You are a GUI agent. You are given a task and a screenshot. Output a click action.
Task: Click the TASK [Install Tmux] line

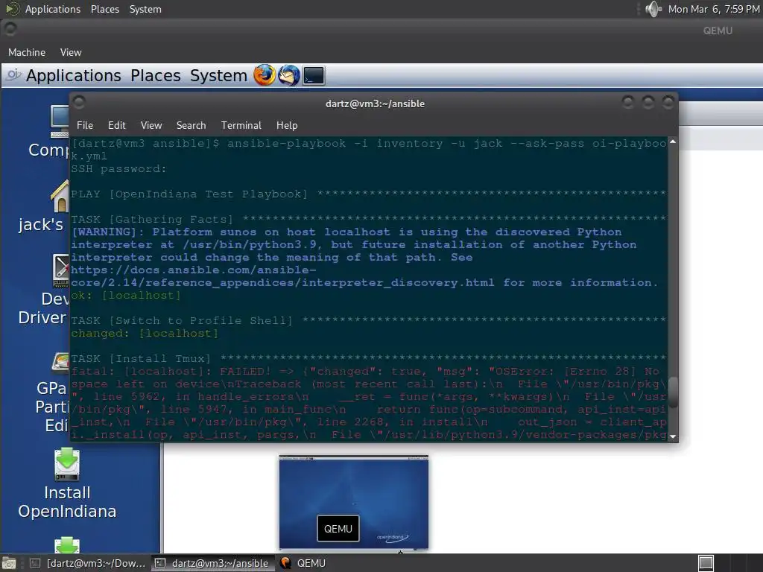tap(368, 358)
